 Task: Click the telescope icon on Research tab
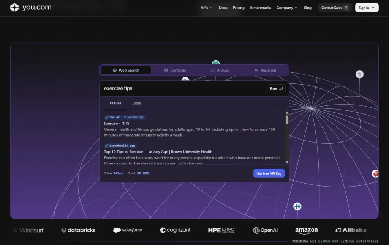pos(256,71)
